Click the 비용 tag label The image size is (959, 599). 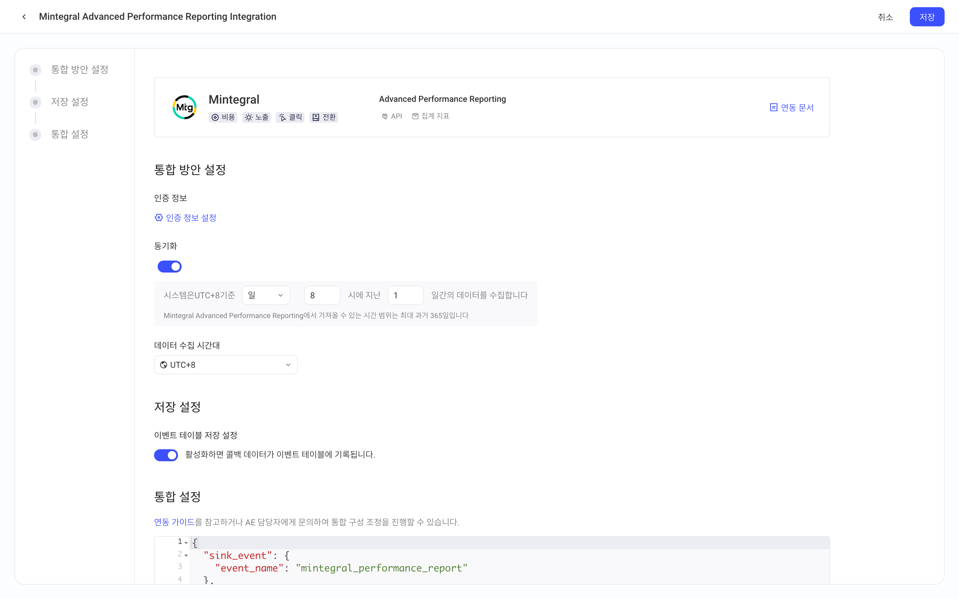(x=228, y=117)
